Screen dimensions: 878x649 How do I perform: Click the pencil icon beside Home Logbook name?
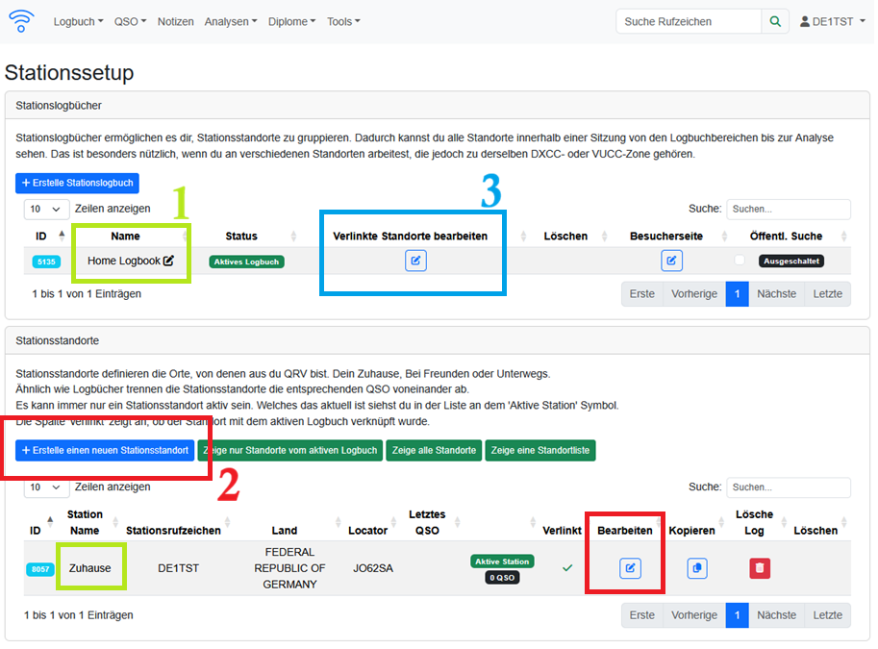click(169, 261)
